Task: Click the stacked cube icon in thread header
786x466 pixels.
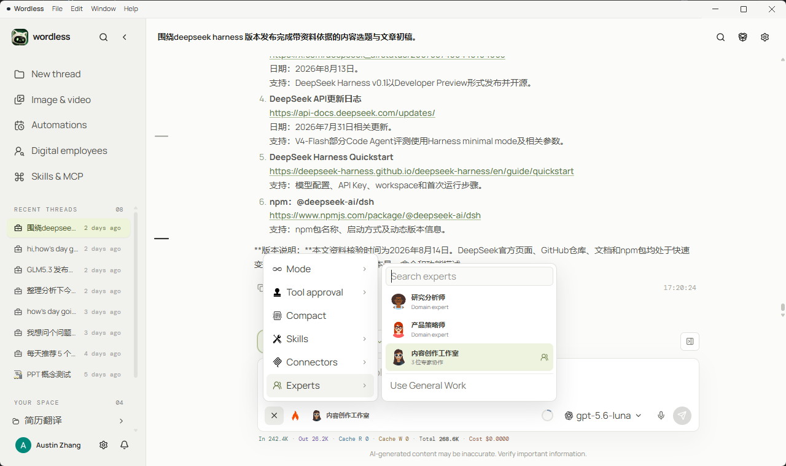Action: [743, 37]
